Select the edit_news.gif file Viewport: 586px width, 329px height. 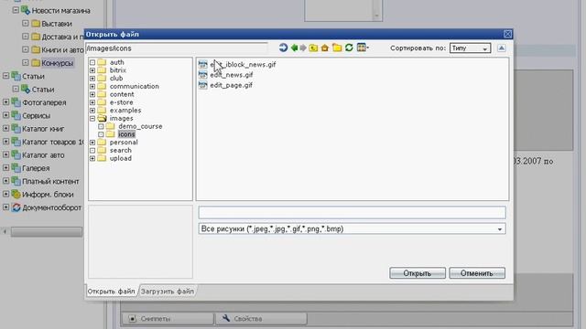(x=231, y=75)
